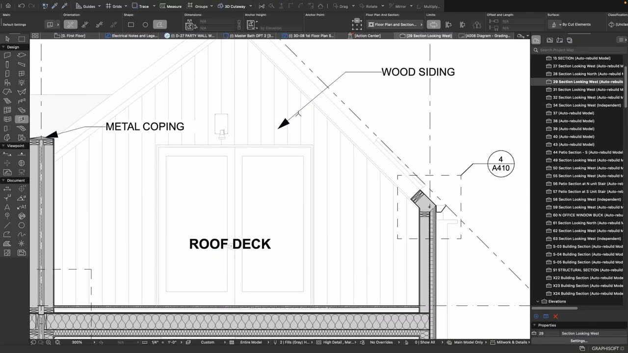Switch to the Action Center tab
Image resolution: width=628 pixels, height=353 pixels.
tap(364, 36)
